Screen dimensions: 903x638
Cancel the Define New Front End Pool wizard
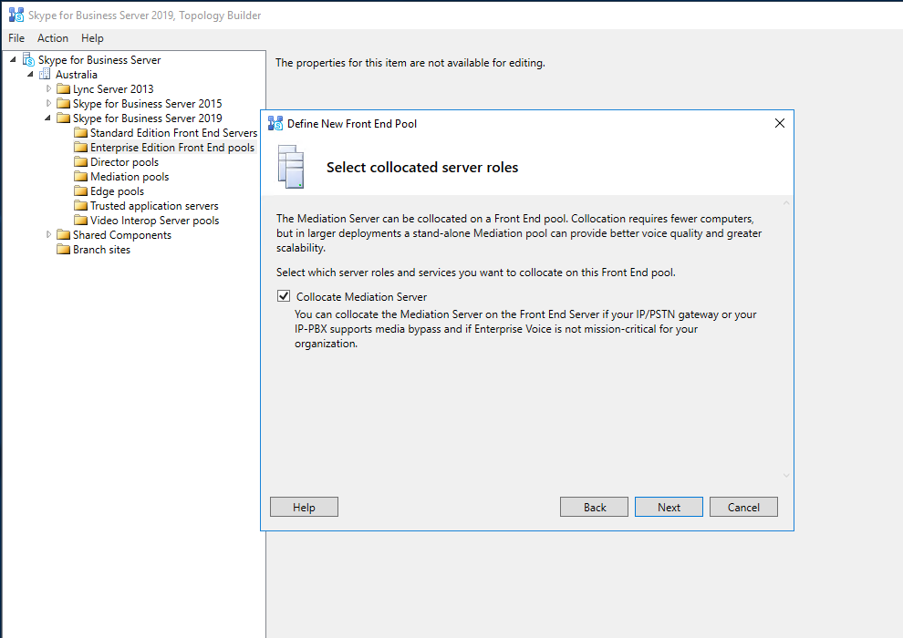click(743, 508)
